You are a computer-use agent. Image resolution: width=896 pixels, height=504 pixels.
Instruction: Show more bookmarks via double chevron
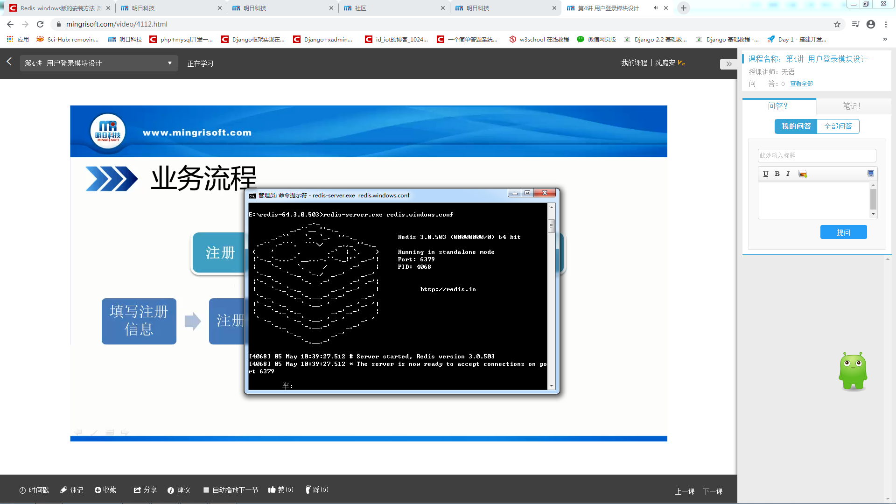[885, 39]
